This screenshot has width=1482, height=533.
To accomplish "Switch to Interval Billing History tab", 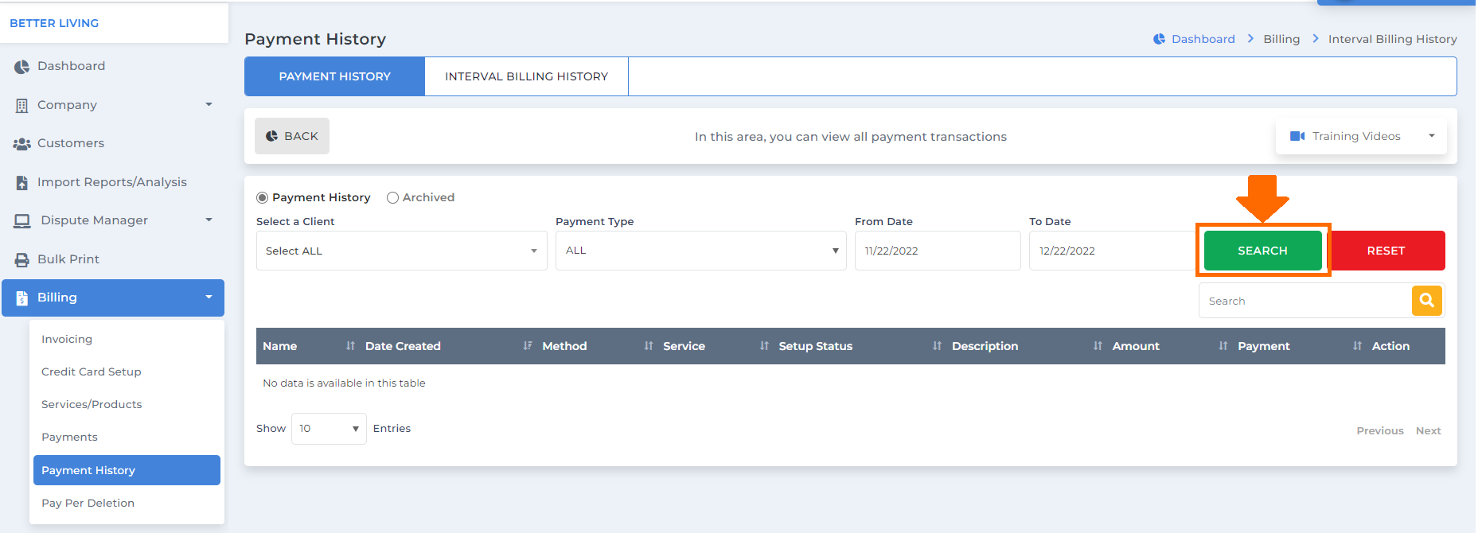I will 526,76.
